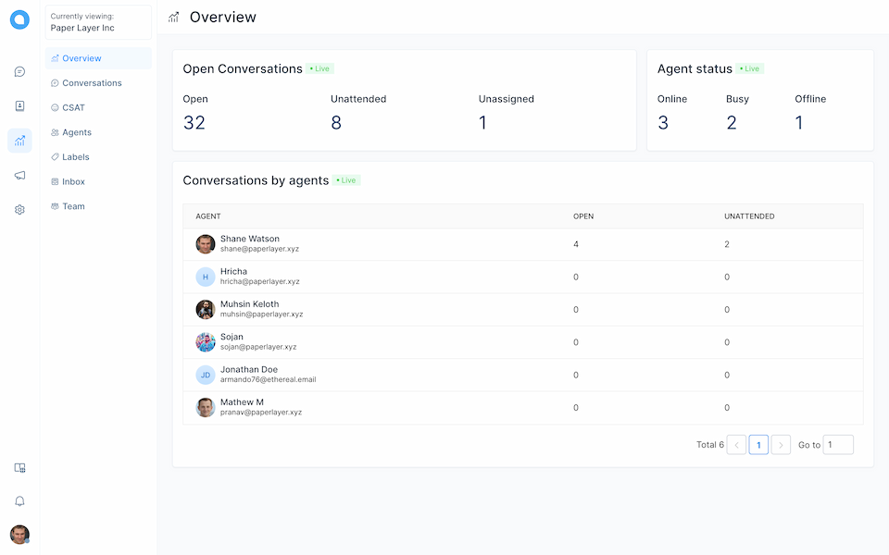Click the name Muhsin Keloth
The height and width of the screenshot is (555, 889).
click(249, 304)
